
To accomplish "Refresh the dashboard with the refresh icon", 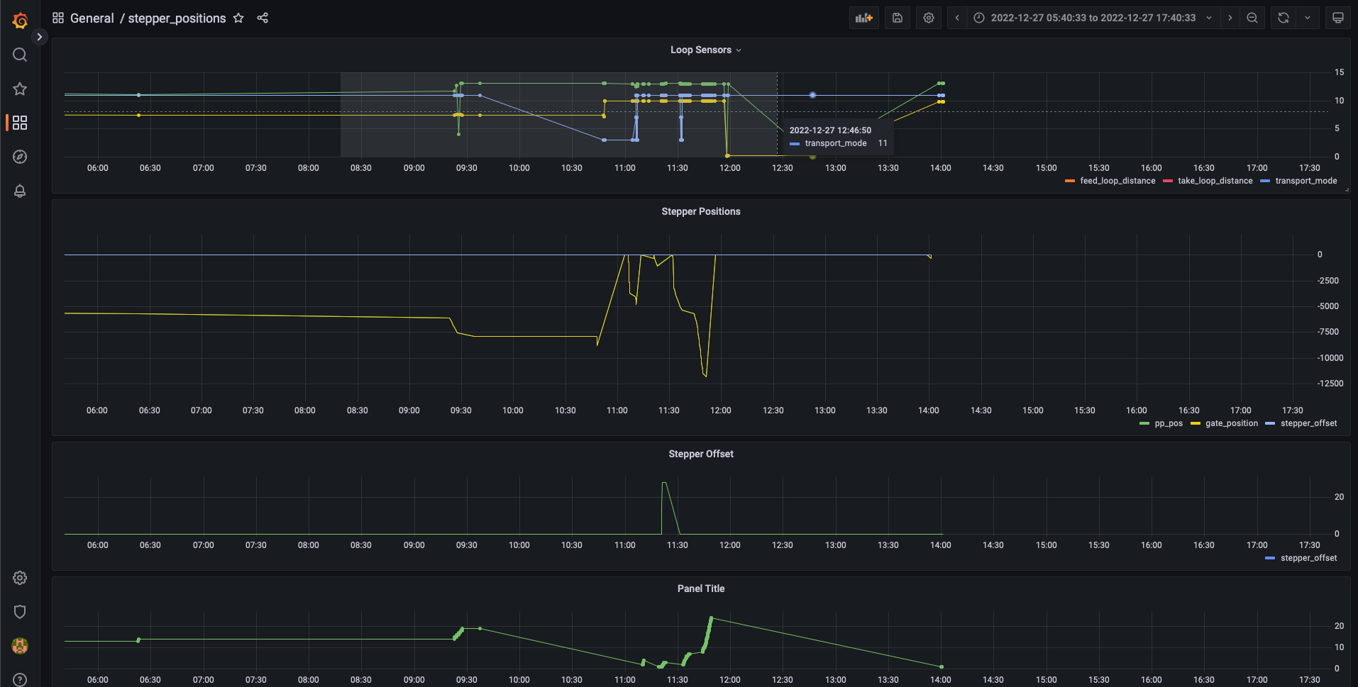I will (1282, 17).
